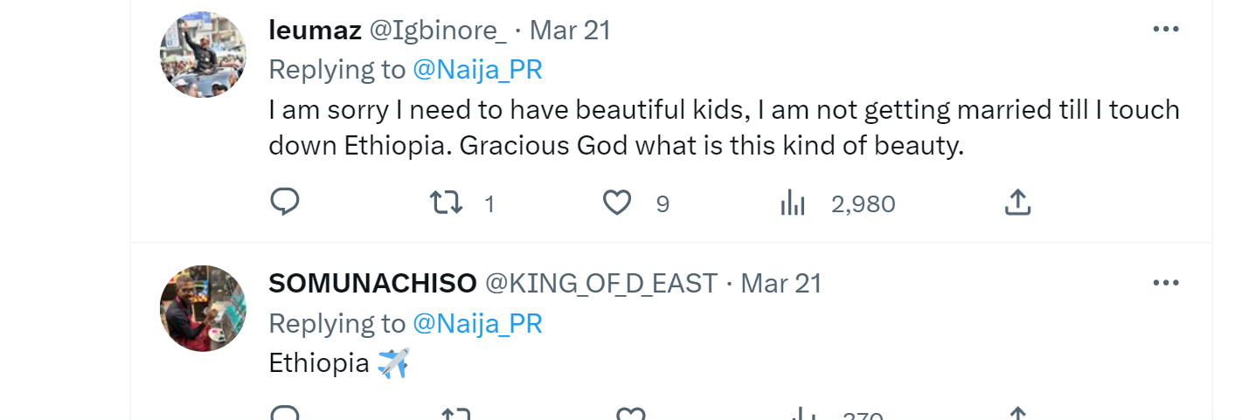Reply to leumaz's tweet via comment icon
Screen dimensions: 1242x420
284,203
